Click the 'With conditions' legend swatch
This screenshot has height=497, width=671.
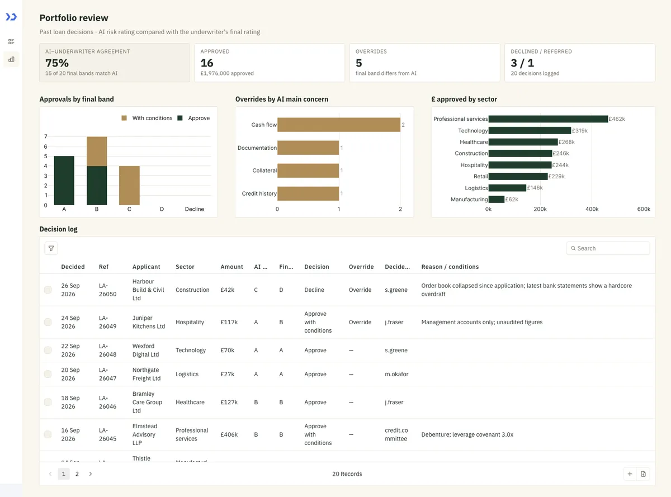click(125, 119)
